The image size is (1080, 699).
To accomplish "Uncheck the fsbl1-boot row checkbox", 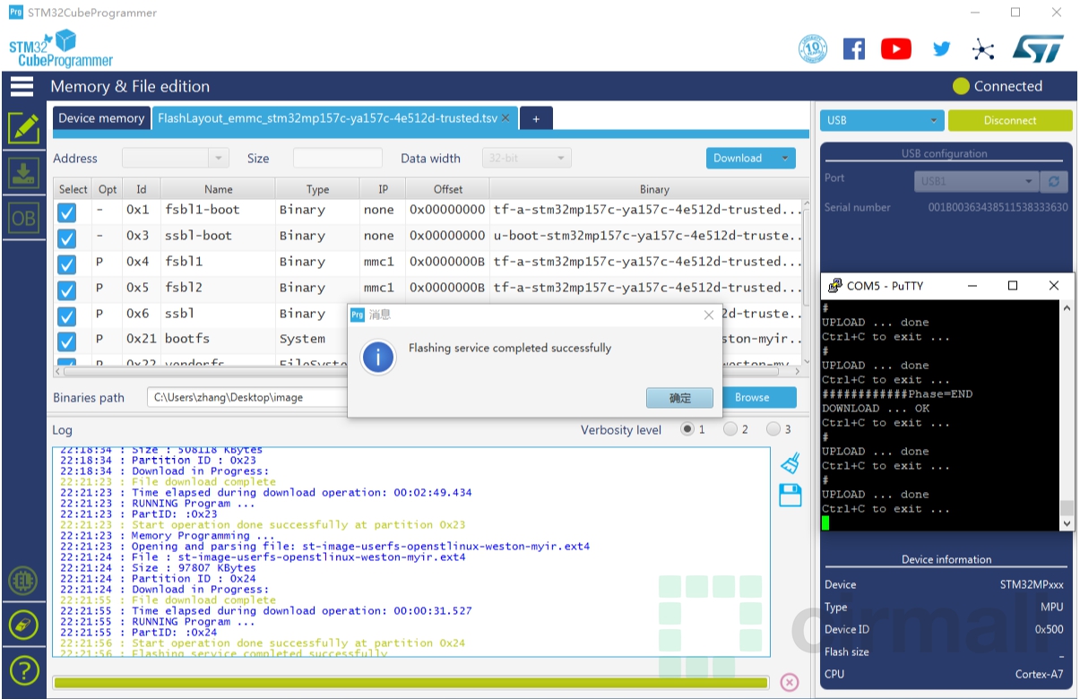I will 66,212.
